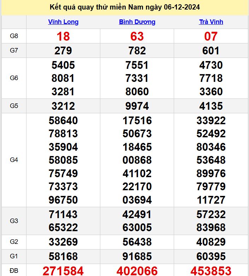Open the Trà Vinh province link

(x=211, y=22)
